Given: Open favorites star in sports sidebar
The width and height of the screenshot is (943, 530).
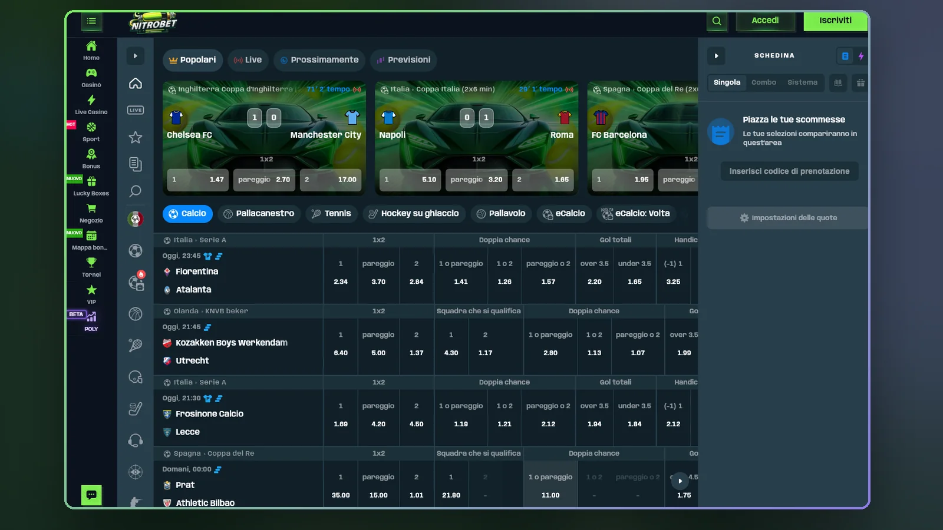Looking at the screenshot, I should pos(136,137).
